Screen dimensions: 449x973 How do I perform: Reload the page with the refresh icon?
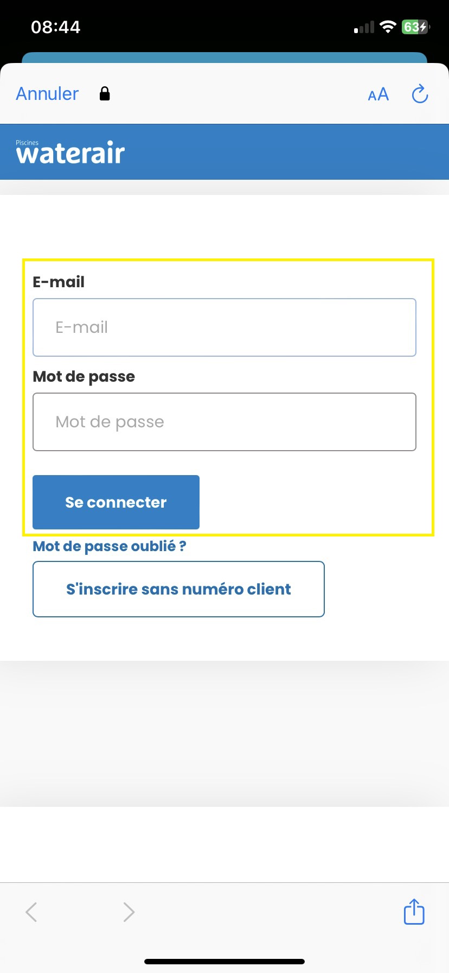pyautogui.click(x=420, y=94)
